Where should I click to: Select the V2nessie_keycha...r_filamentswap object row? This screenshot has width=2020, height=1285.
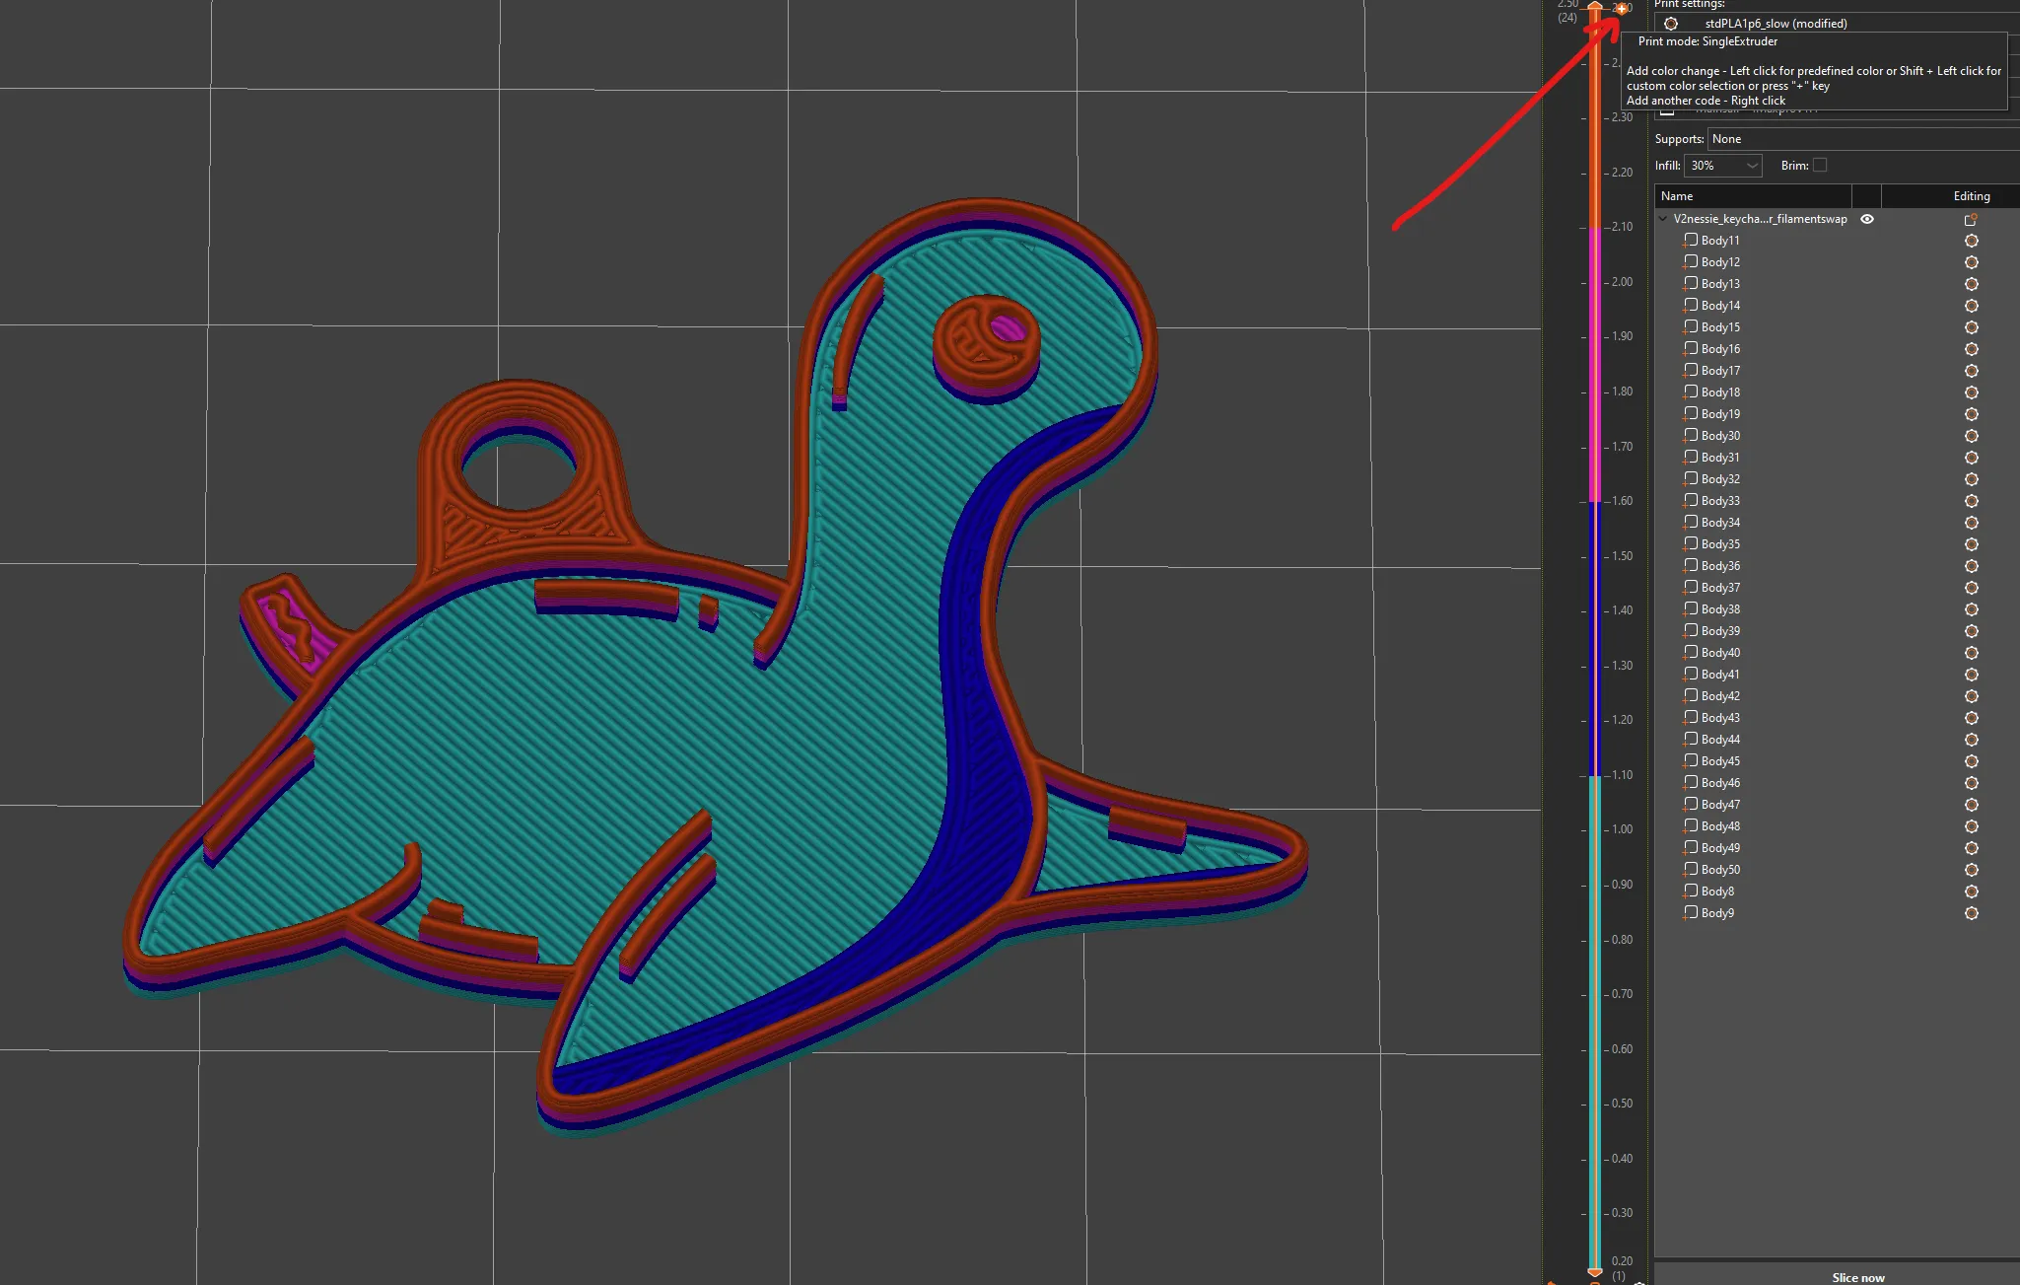point(1760,219)
